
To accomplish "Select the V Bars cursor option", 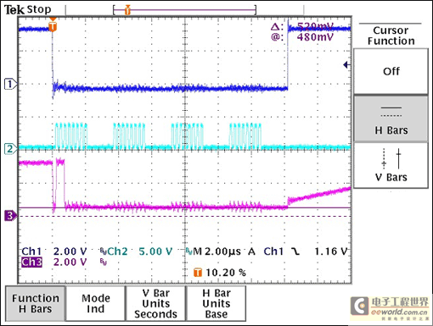I will point(391,165).
